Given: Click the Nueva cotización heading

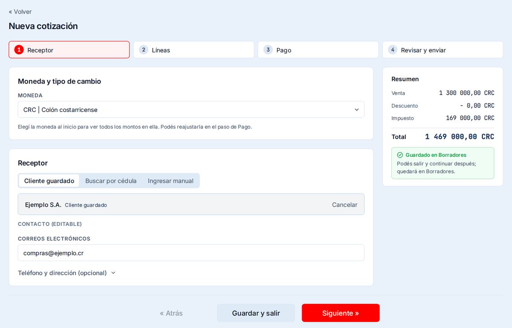Looking at the screenshot, I should [43, 26].
